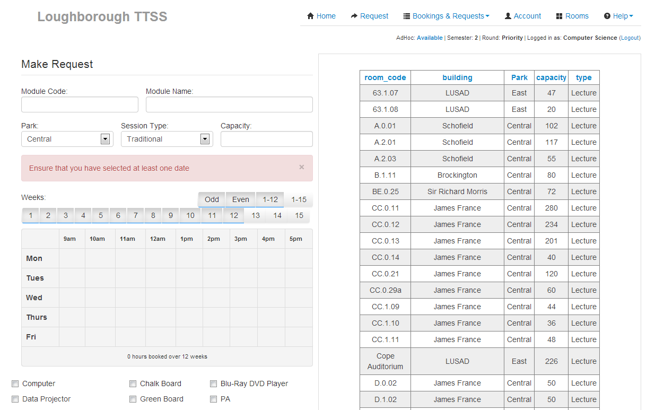Select Tuesday 2pm timetable slot
The height and width of the screenshot is (410, 664).
[x=216, y=278]
